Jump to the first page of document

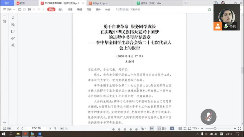[18, 128]
